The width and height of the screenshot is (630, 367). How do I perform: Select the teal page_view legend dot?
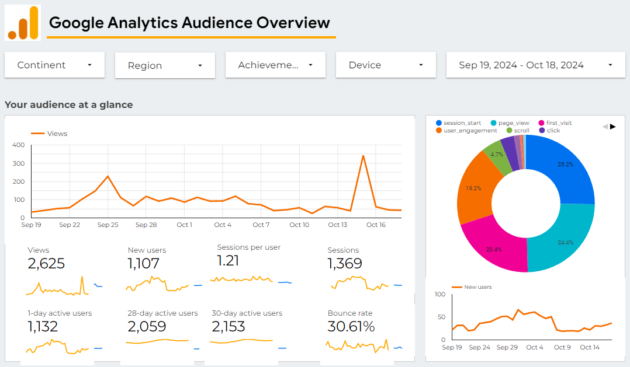pos(493,123)
